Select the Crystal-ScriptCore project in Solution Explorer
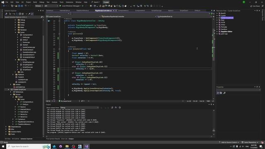 [x=19, y=89]
